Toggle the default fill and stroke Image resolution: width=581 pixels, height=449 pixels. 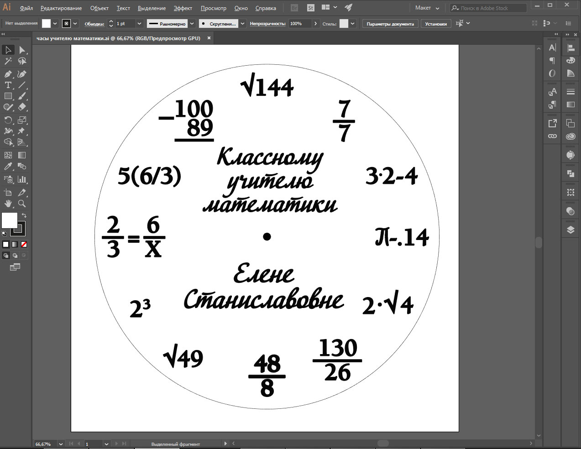pyautogui.click(x=4, y=234)
